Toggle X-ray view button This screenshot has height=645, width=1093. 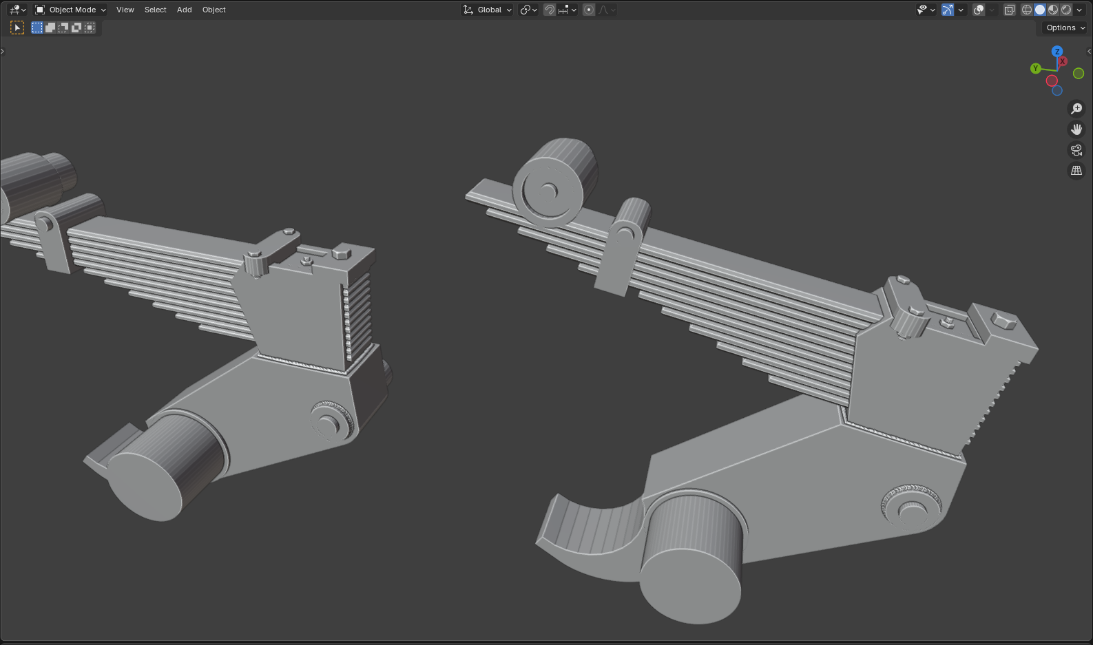1009,10
